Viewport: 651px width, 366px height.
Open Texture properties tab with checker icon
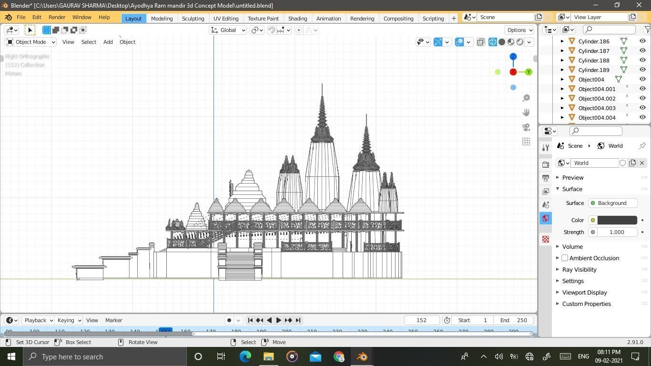pyautogui.click(x=546, y=239)
